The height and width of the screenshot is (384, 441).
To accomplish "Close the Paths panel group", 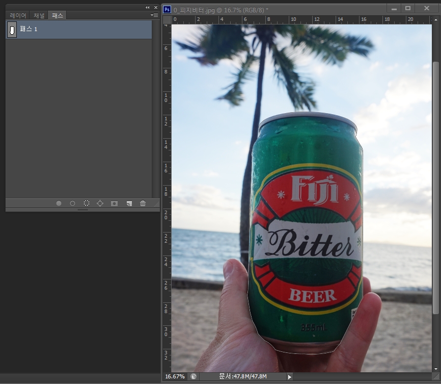I will click(156, 7).
